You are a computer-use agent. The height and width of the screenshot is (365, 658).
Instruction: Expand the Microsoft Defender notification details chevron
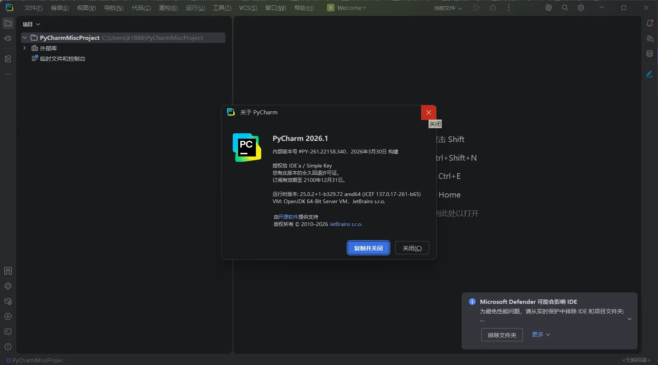click(x=630, y=319)
